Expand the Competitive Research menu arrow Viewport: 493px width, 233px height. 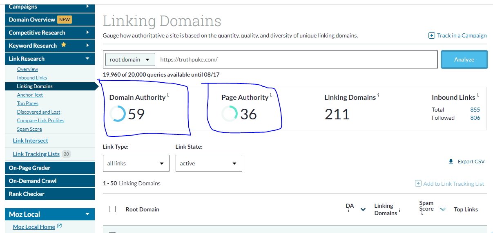click(x=87, y=33)
